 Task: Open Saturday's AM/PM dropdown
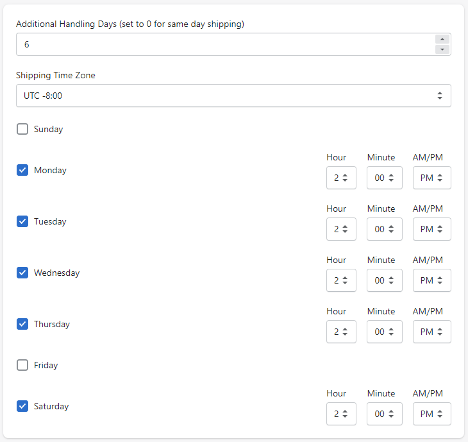tap(431, 414)
